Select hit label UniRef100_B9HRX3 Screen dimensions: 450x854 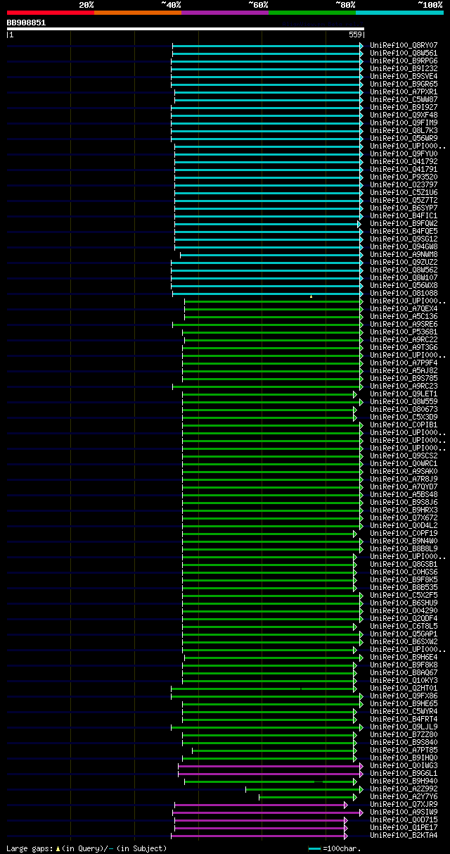(404, 510)
